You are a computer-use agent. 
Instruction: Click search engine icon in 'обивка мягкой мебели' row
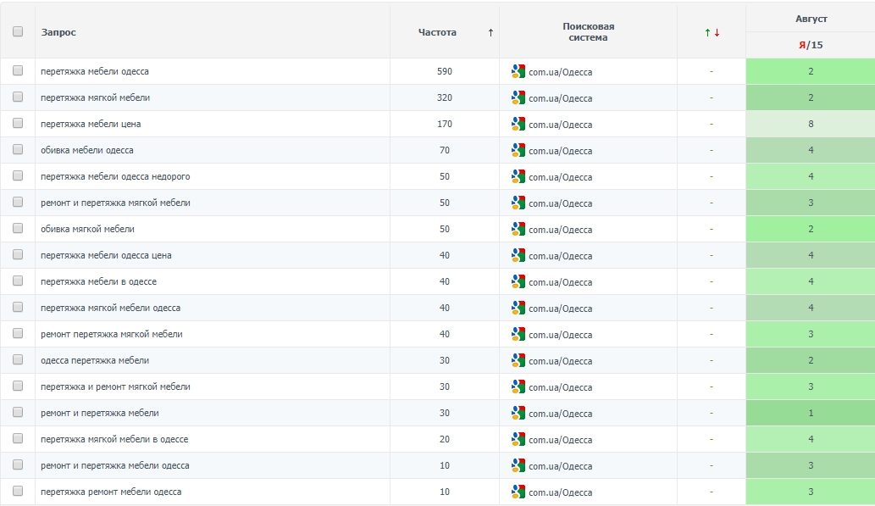point(518,230)
